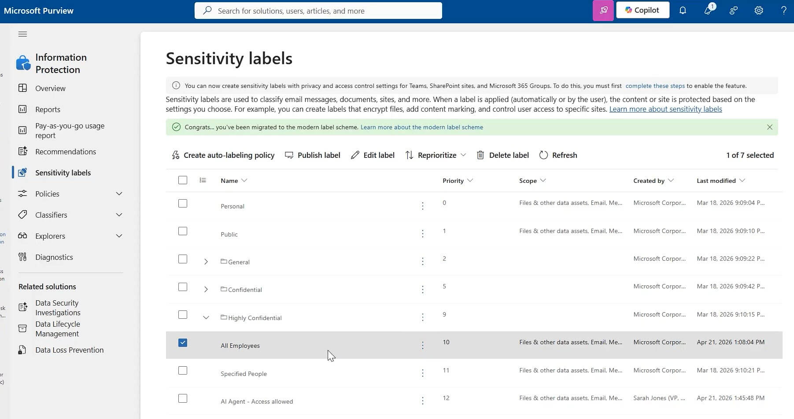Click the Data Lifecycle Management archive icon
Image resolution: width=794 pixels, height=419 pixels.
[22, 328]
